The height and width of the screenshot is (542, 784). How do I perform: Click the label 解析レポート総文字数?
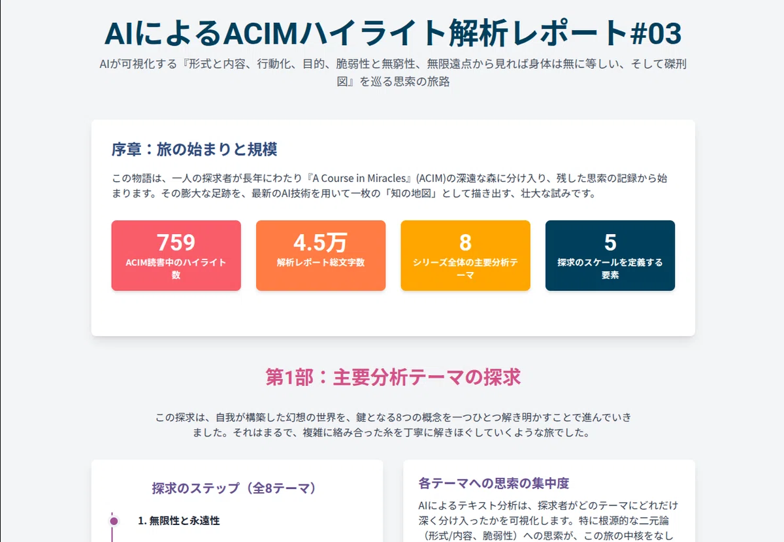[321, 262]
